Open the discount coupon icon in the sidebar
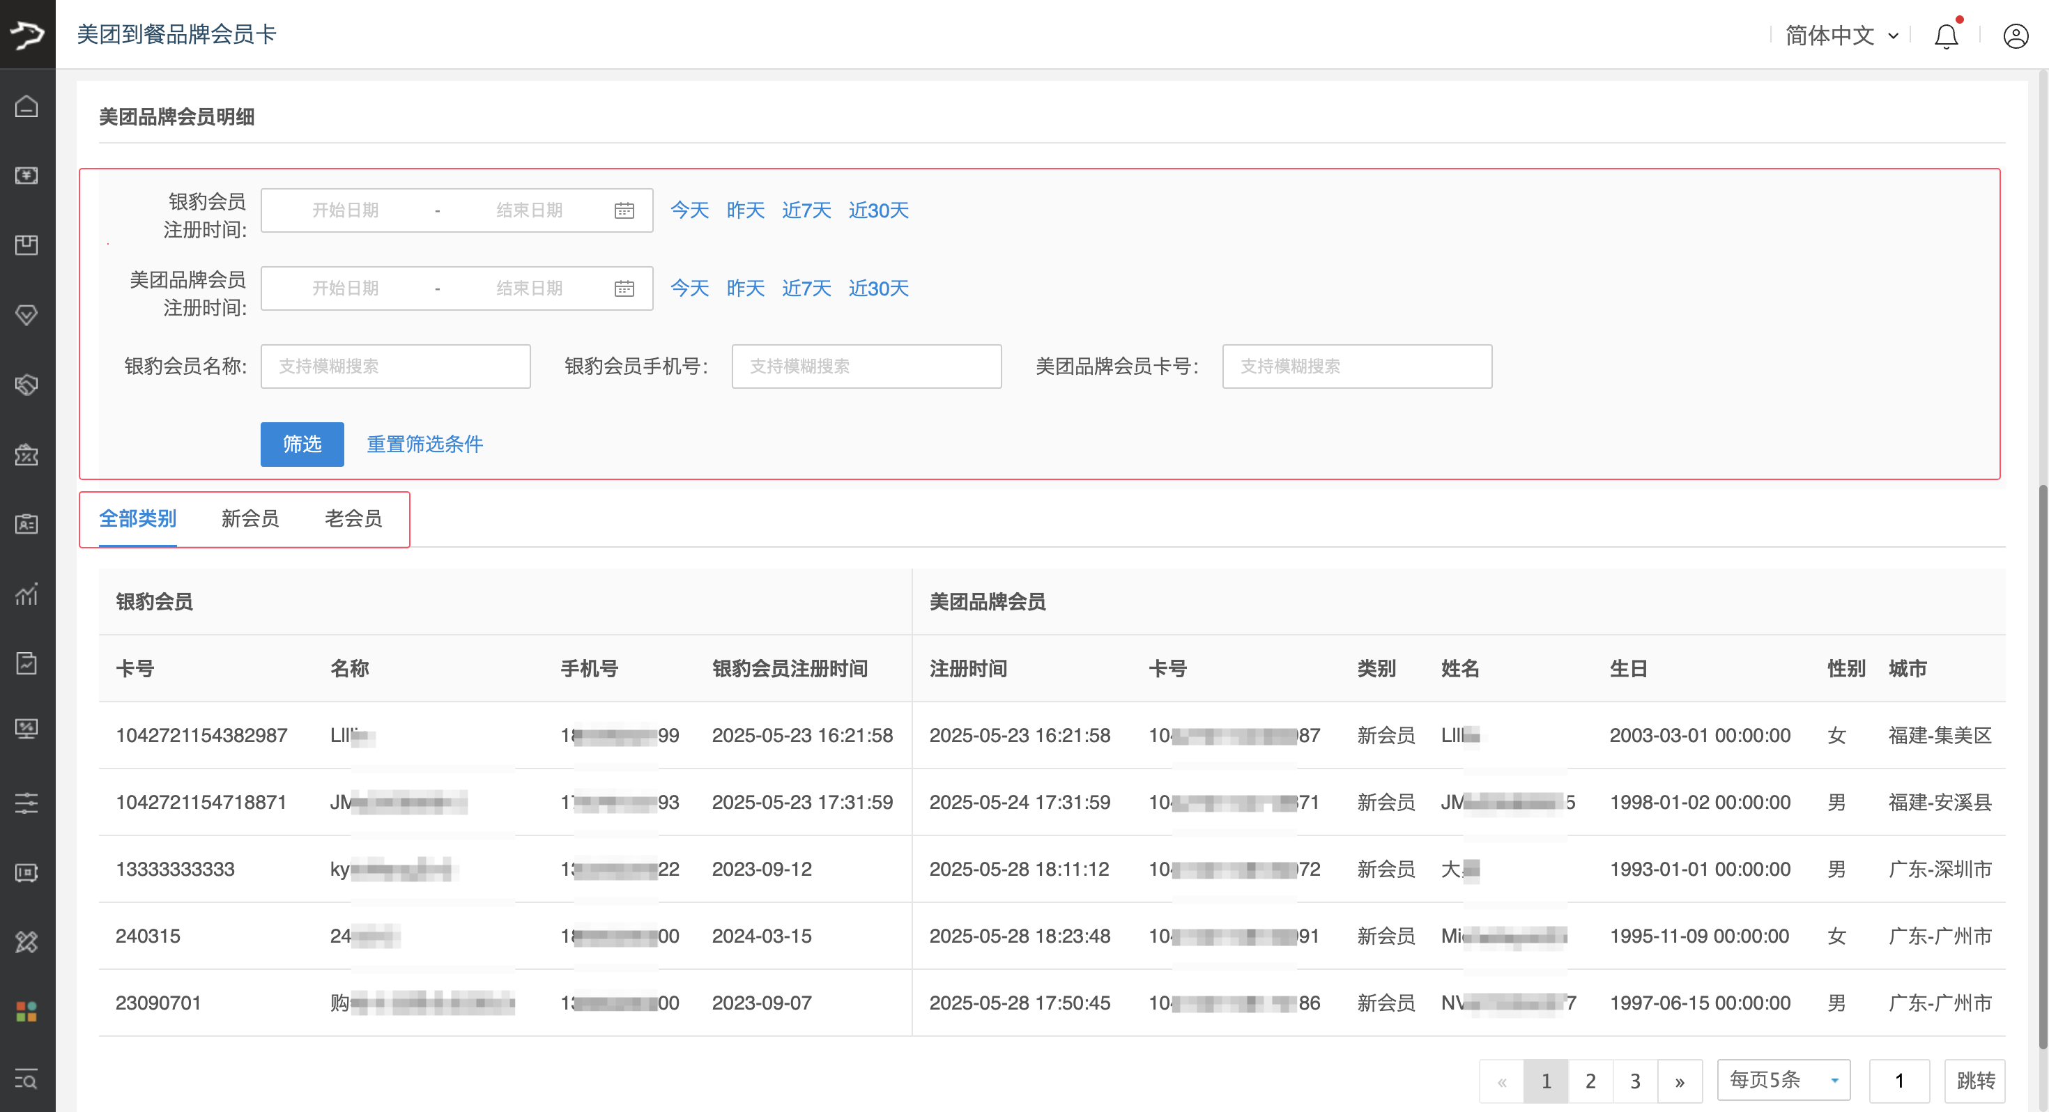Screen dimensions: 2049x1112 click(26, 454)
